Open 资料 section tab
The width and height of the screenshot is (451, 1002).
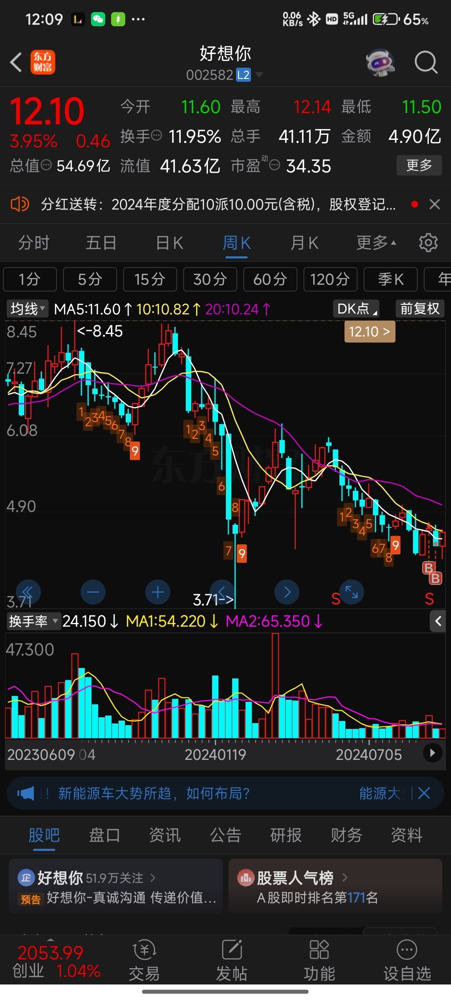(x=406, y=835)
